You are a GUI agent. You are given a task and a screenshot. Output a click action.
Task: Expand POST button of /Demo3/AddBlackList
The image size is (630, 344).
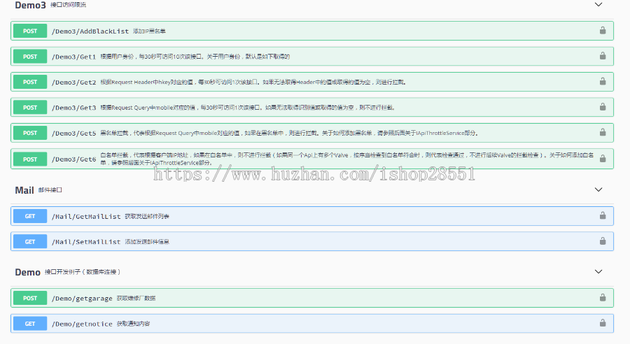pyautogui.click(x=30, y=31)
